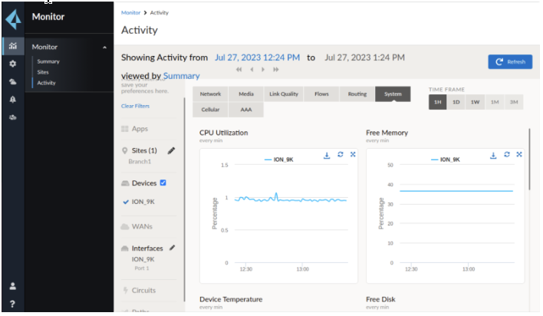Uncheck the Devices checkbox
543x316 pixels.
(x=163, y=183)
